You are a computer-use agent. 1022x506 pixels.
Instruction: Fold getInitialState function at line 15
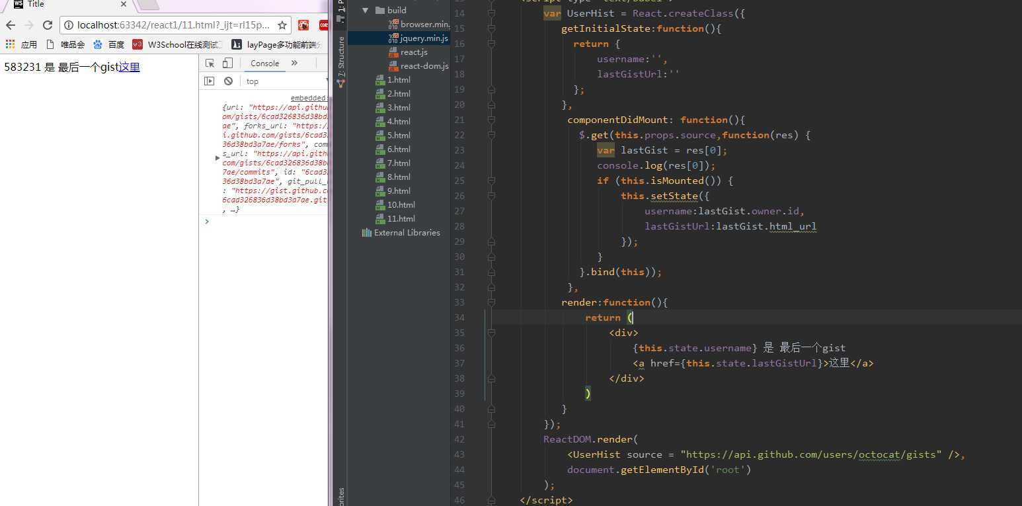[x=491, y=28]
